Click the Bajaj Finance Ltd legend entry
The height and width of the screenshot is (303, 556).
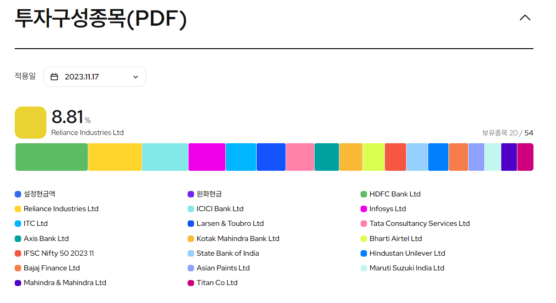[x=47, y=268]
